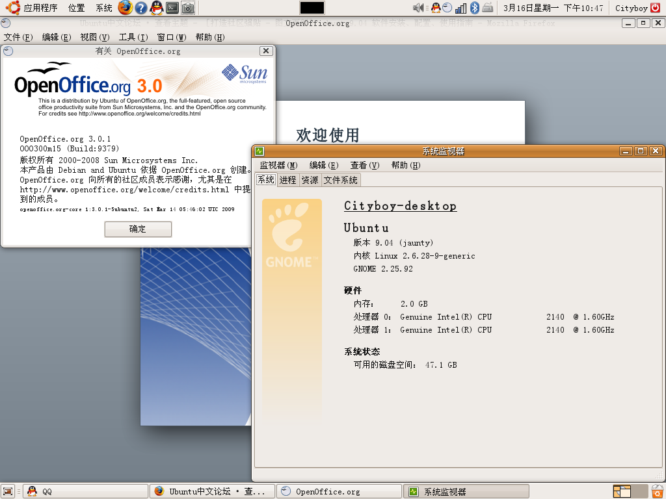Open the Trash icon in the bottom panel

(658, 491)
